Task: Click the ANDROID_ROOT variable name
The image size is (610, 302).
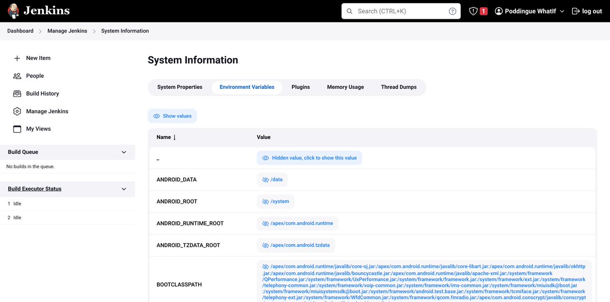Action: 177,202
